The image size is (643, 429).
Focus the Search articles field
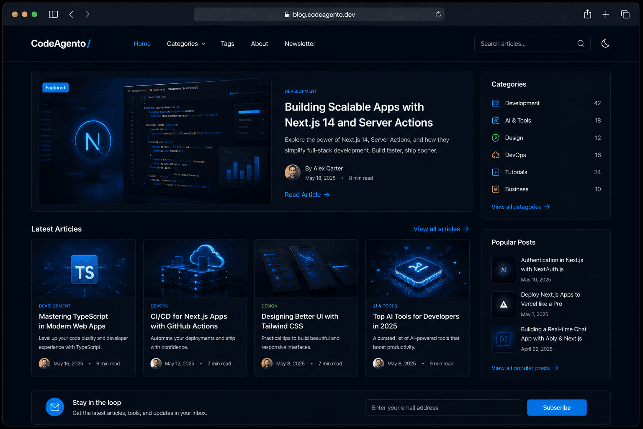pos(532,44)
